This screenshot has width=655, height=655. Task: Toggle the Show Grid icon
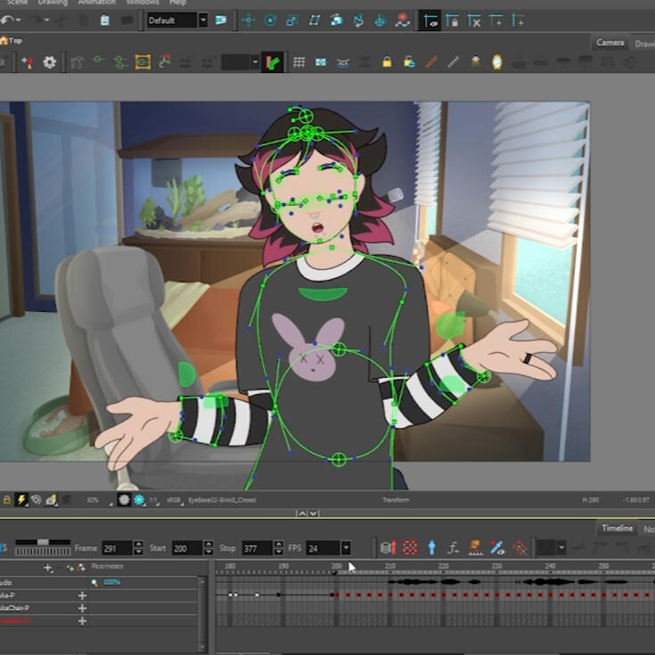tap(299, 62)
